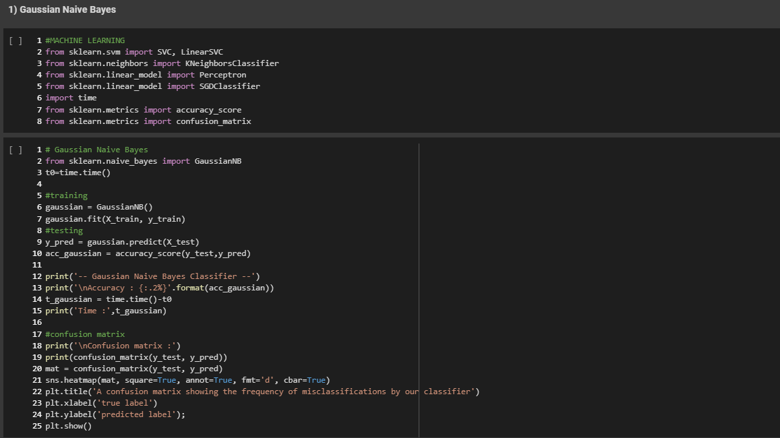The height and width of the screenshot is (438, 780).
Task: Click the accuracy_score import line
Action: point(143,110)
